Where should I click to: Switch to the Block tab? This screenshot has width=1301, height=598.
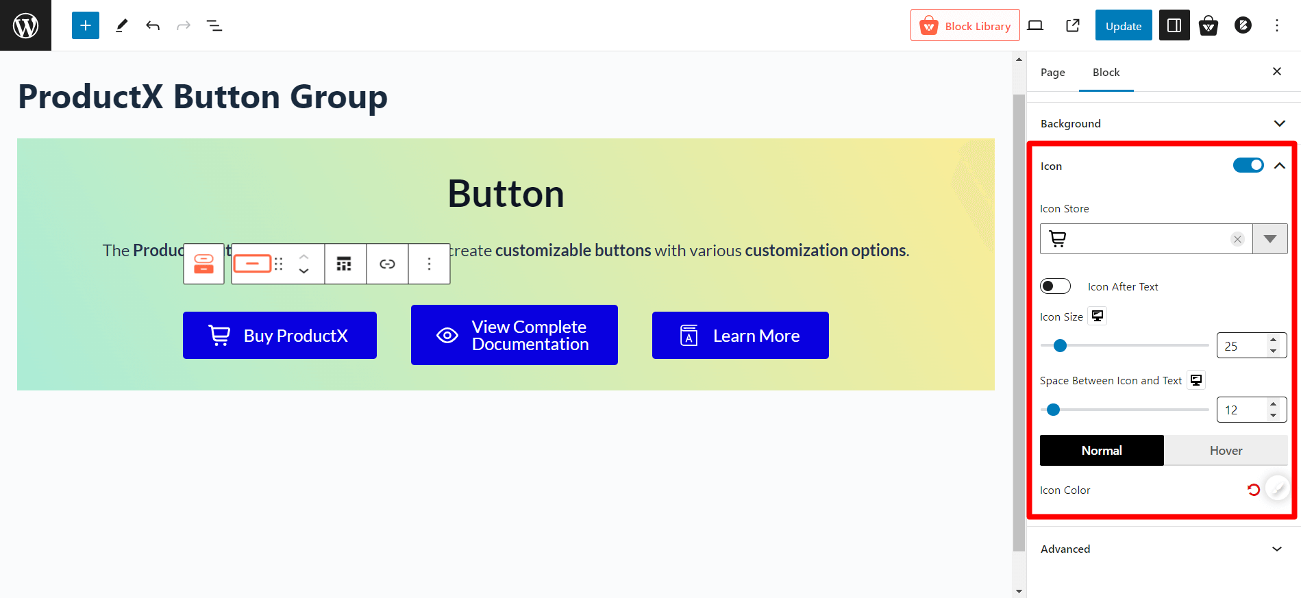[x=1106, y=73]
